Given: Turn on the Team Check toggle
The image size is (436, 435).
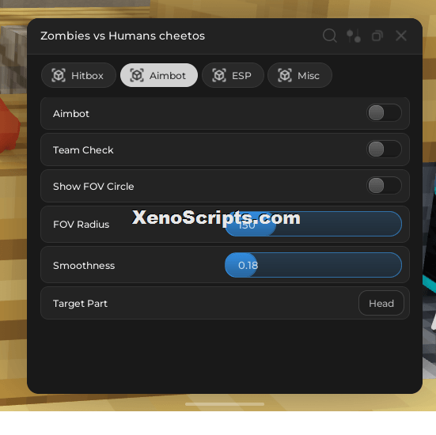Looking at the screenshot, I should tap(384, 149).
